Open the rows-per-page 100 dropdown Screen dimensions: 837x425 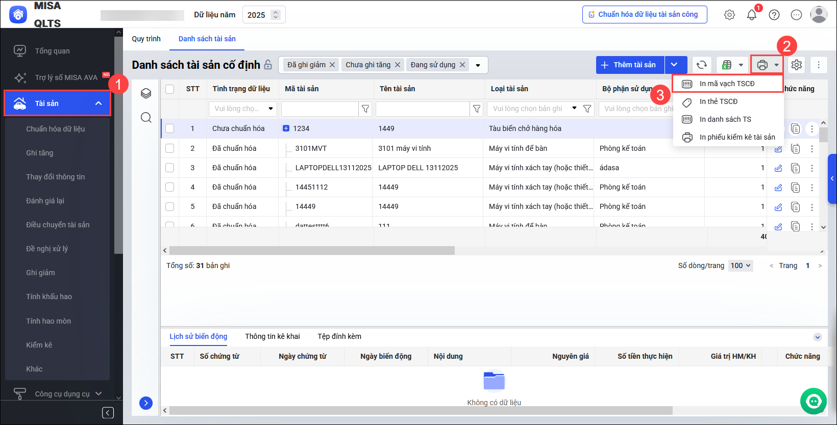point(741,265)
